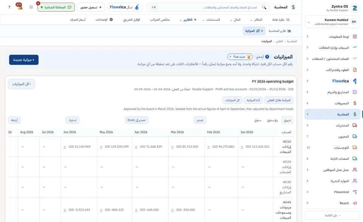Open الميزانية مقابل الفعلي report button
Screen dimensions: 363x222
tap(279, 100)
